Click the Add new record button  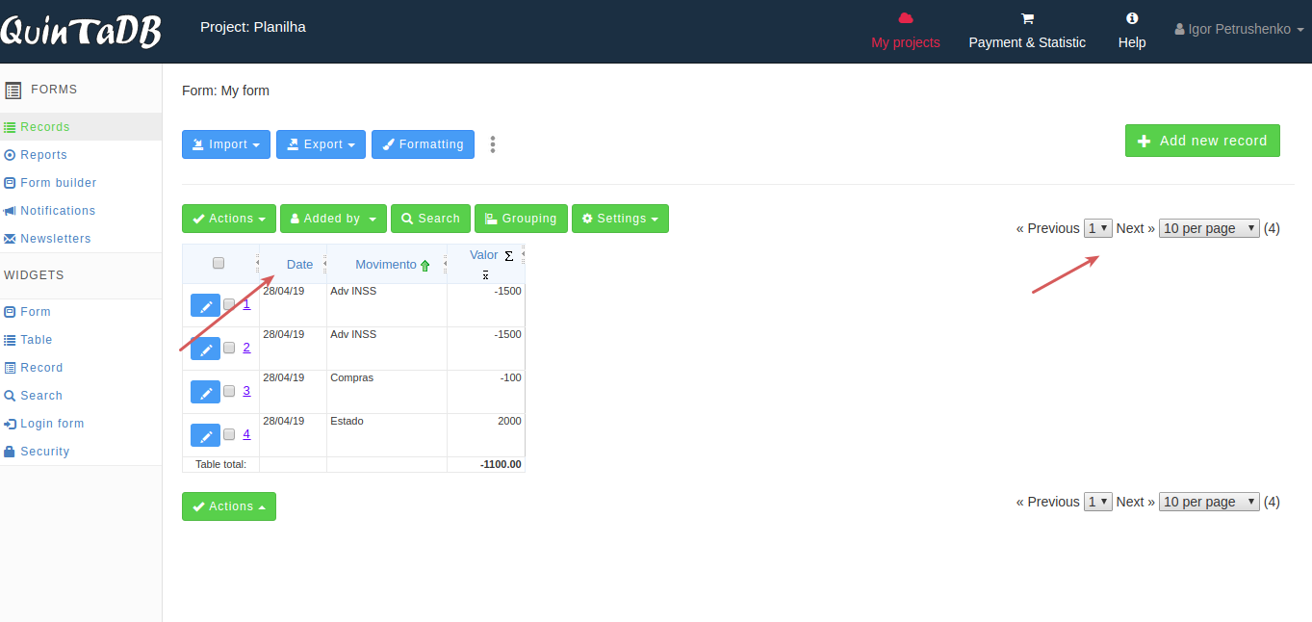pos(1202,141)
